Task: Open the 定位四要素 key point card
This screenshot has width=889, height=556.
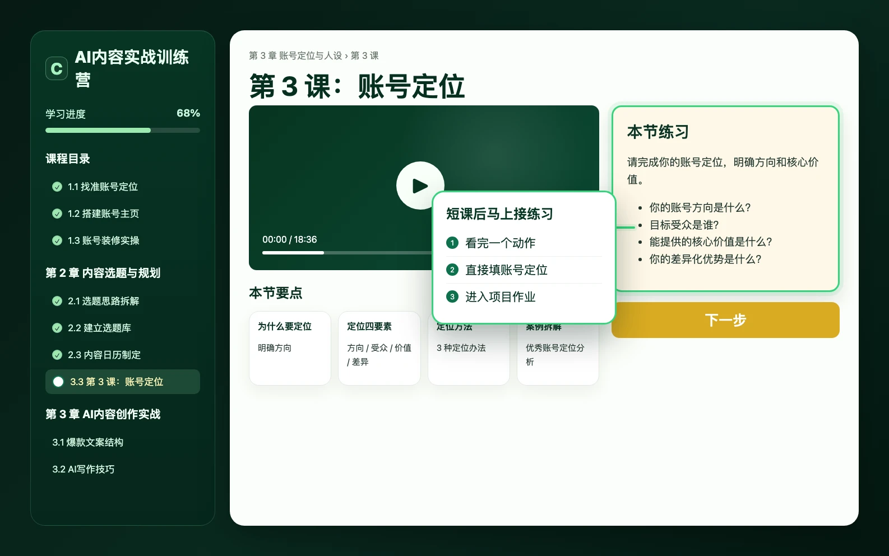Action: point(379,348)
